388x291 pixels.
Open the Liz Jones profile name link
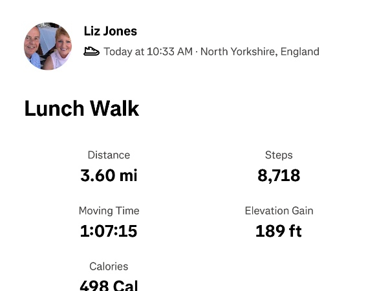point(111,31)
